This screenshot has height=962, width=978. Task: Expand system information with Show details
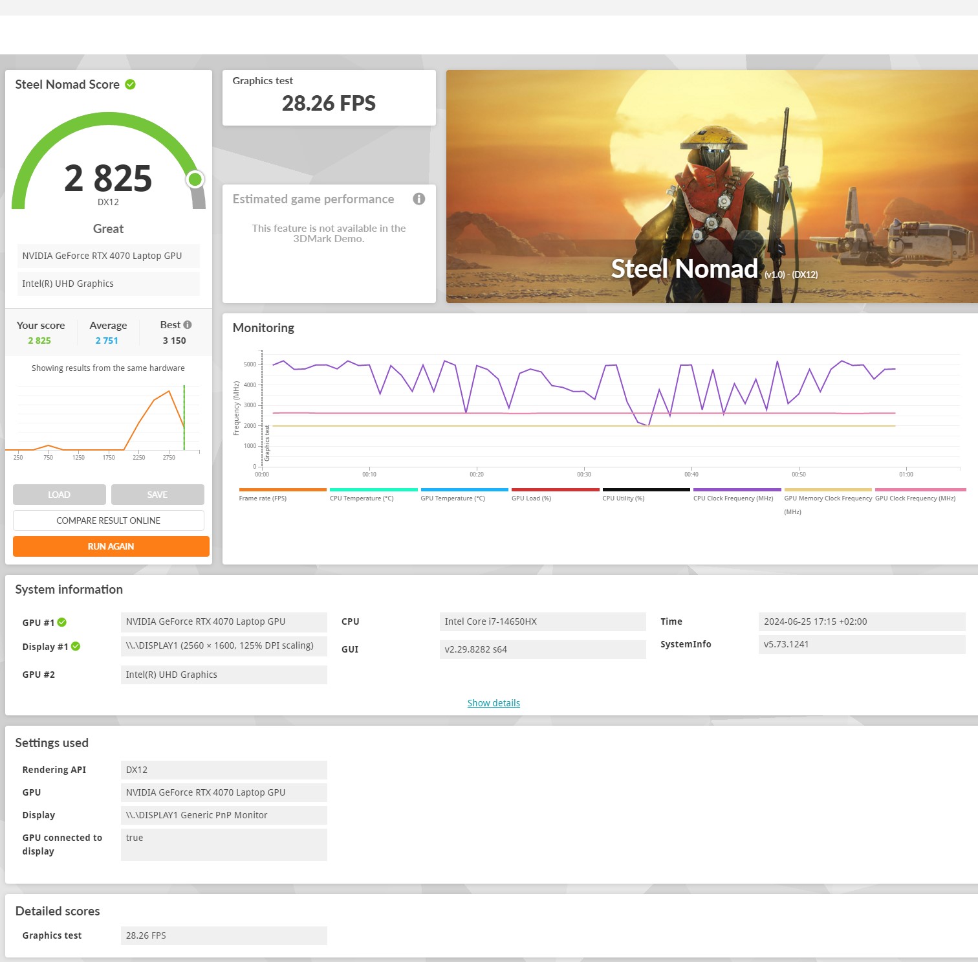(x=494, y=703)
